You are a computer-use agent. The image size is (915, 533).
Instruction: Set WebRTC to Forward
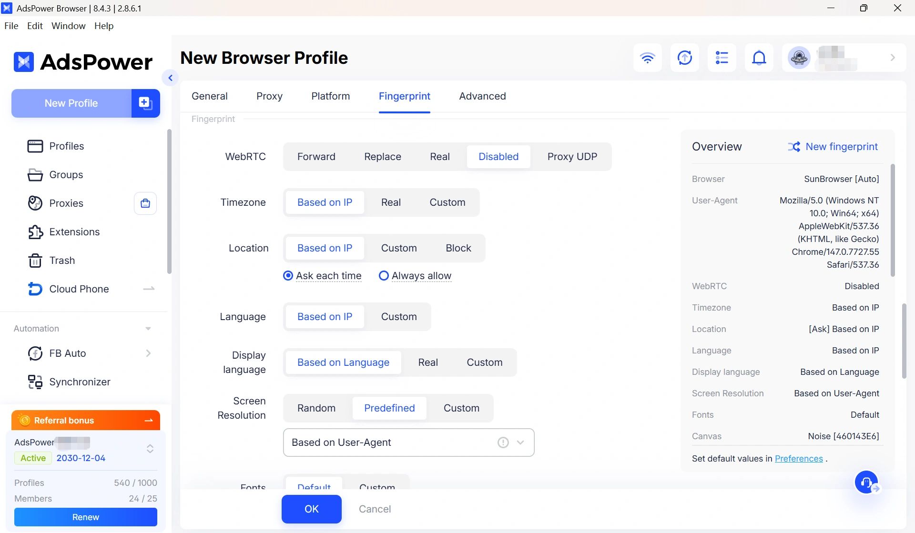tap(316, 157)
